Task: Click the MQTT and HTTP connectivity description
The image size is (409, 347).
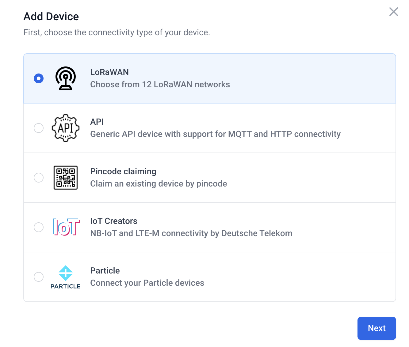Action: [216, 134]
